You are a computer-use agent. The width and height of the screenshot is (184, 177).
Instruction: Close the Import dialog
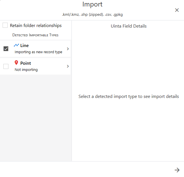pos(177,10)
